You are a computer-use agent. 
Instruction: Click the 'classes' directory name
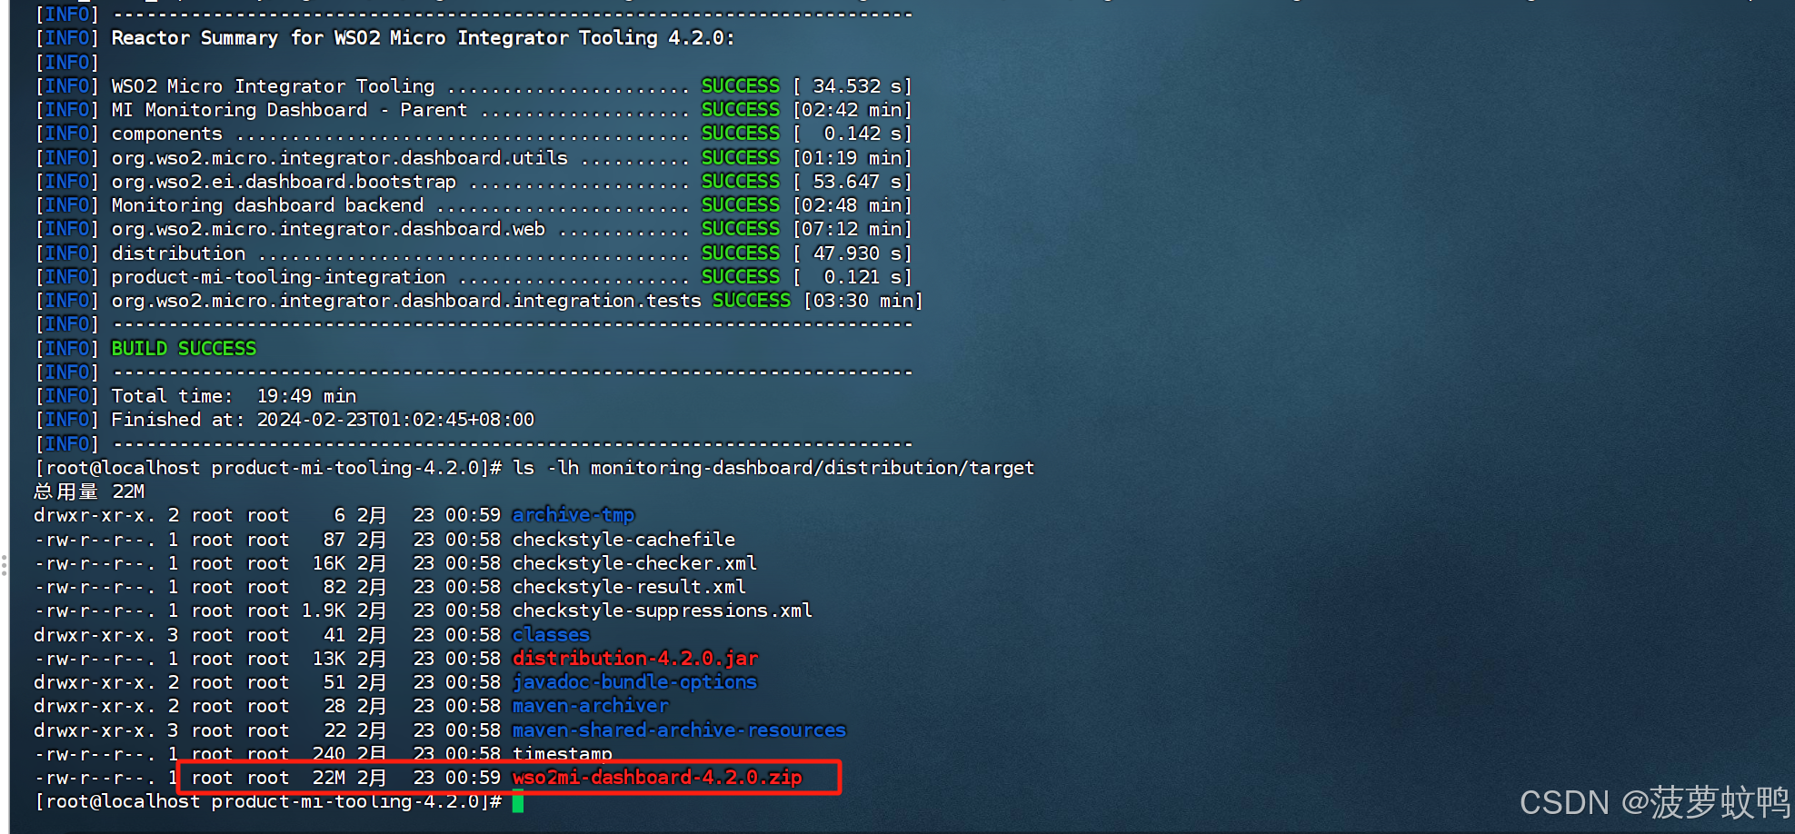point(551,635)
